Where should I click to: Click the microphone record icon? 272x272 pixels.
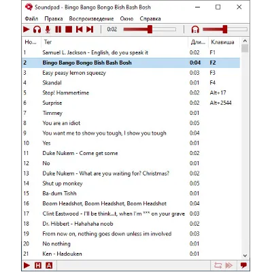click(x=48, y=29)
